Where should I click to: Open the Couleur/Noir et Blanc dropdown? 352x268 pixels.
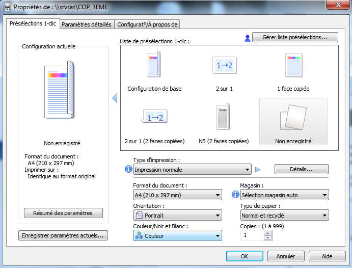tap(177, 235)
